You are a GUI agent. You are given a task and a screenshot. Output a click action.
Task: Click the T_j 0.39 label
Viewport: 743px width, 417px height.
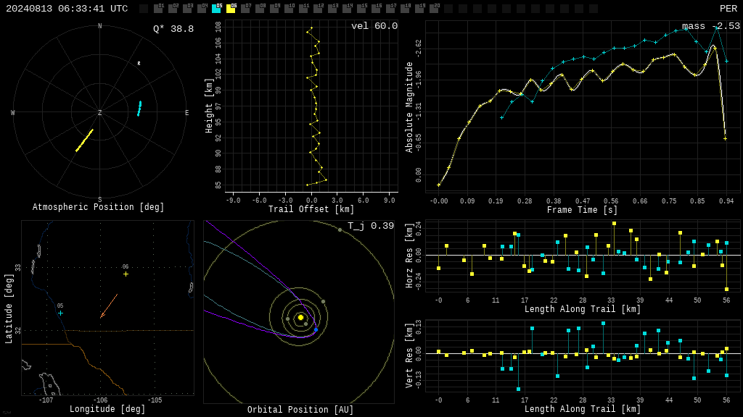tap(371, 226)
